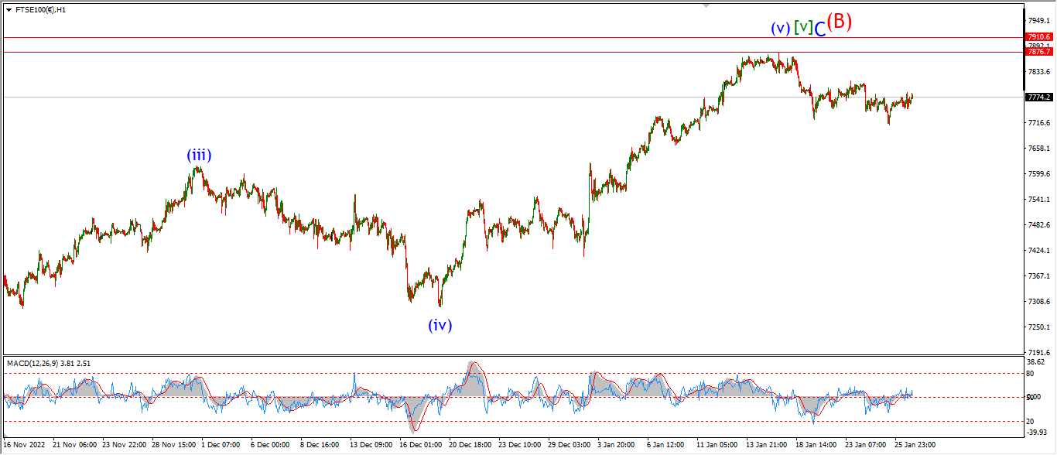Select the green [v] wave label
Screen dimensions: 1057x455
(804, 27)
